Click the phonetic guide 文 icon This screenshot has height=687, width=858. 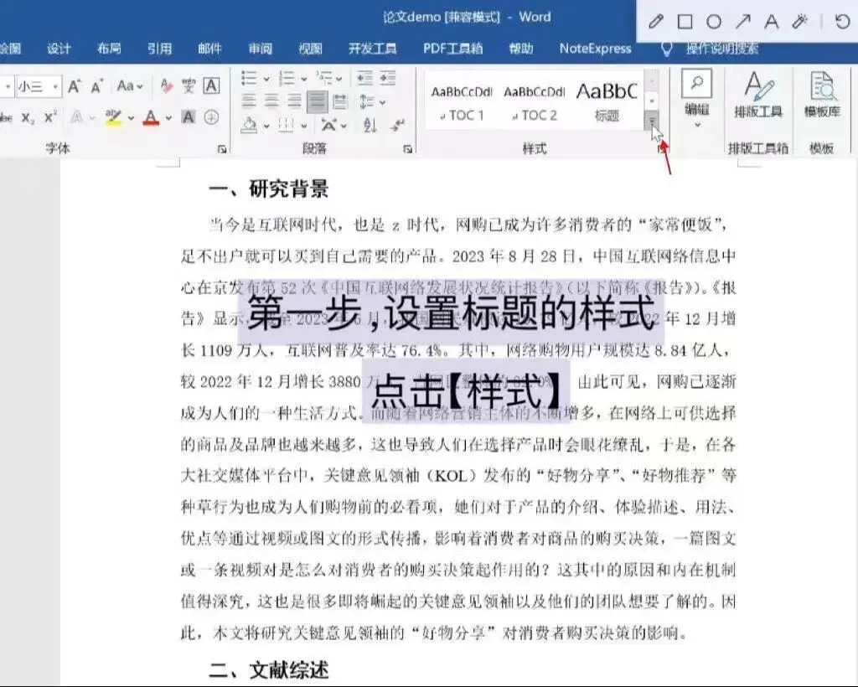coord(189,85)
